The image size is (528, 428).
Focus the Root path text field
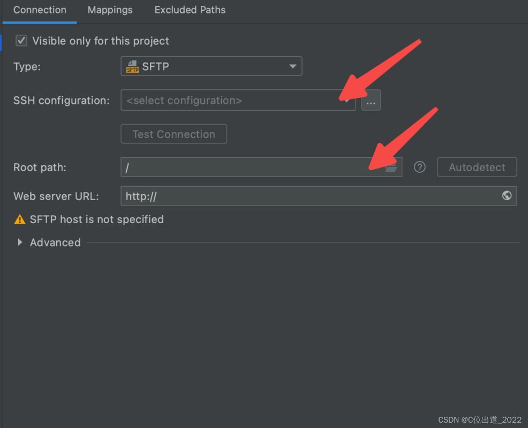253,167
